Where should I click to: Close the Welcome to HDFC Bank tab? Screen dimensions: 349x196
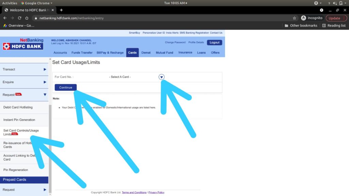coord(53,10)
